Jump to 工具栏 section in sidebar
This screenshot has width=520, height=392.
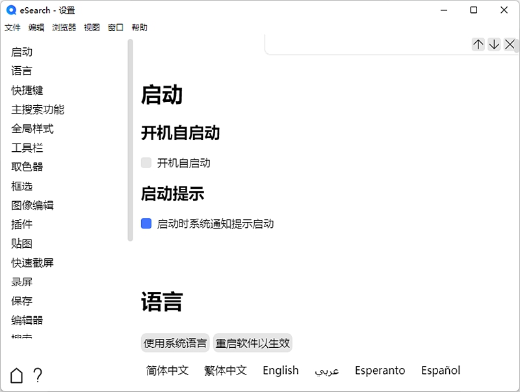[x=27, y=148]
